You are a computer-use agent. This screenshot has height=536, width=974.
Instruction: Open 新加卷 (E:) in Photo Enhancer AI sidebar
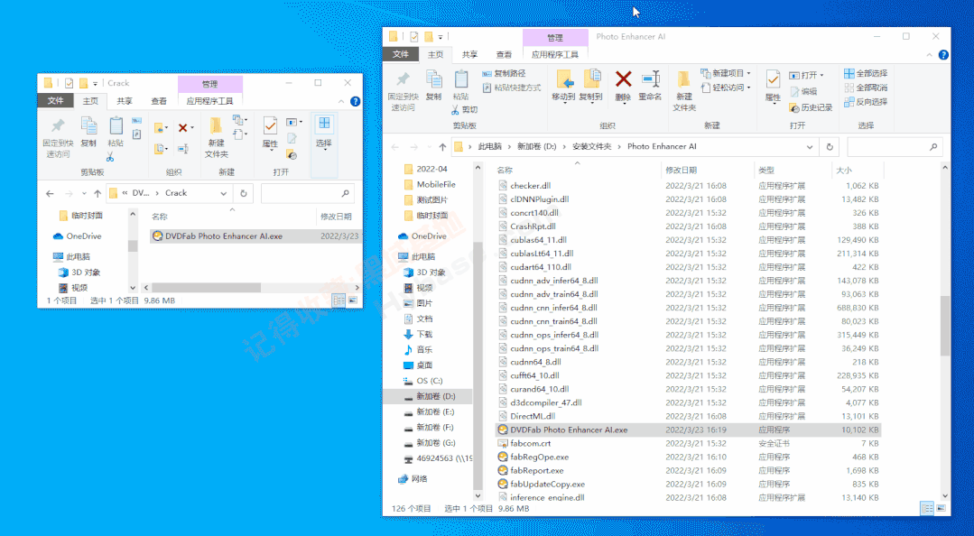coord(435,411)
